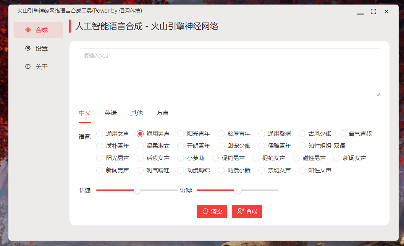Click the 语速 slider handle

(137, 190)
